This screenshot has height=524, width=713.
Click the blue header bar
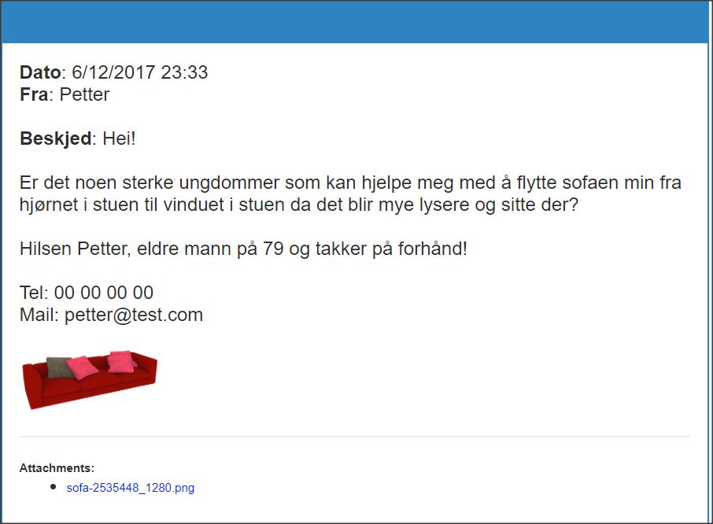355,22
